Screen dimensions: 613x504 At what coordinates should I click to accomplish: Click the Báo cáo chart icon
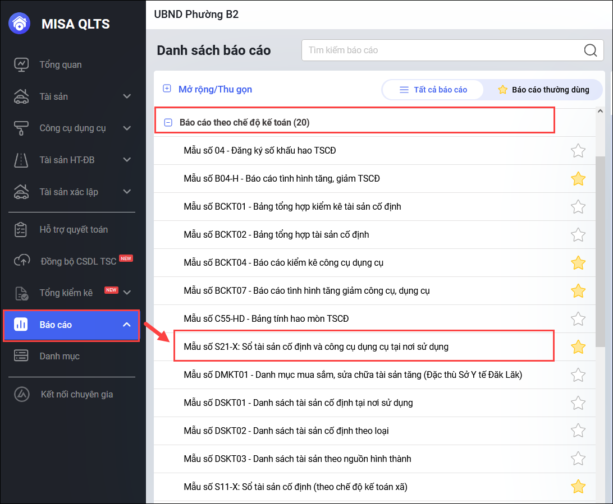pos(21,324)
